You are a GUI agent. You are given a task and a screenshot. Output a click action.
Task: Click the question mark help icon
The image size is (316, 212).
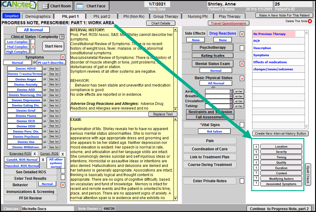coord(62,37)
